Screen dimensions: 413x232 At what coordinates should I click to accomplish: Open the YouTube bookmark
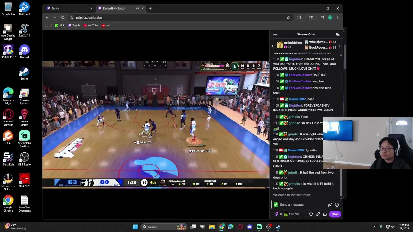91,25
